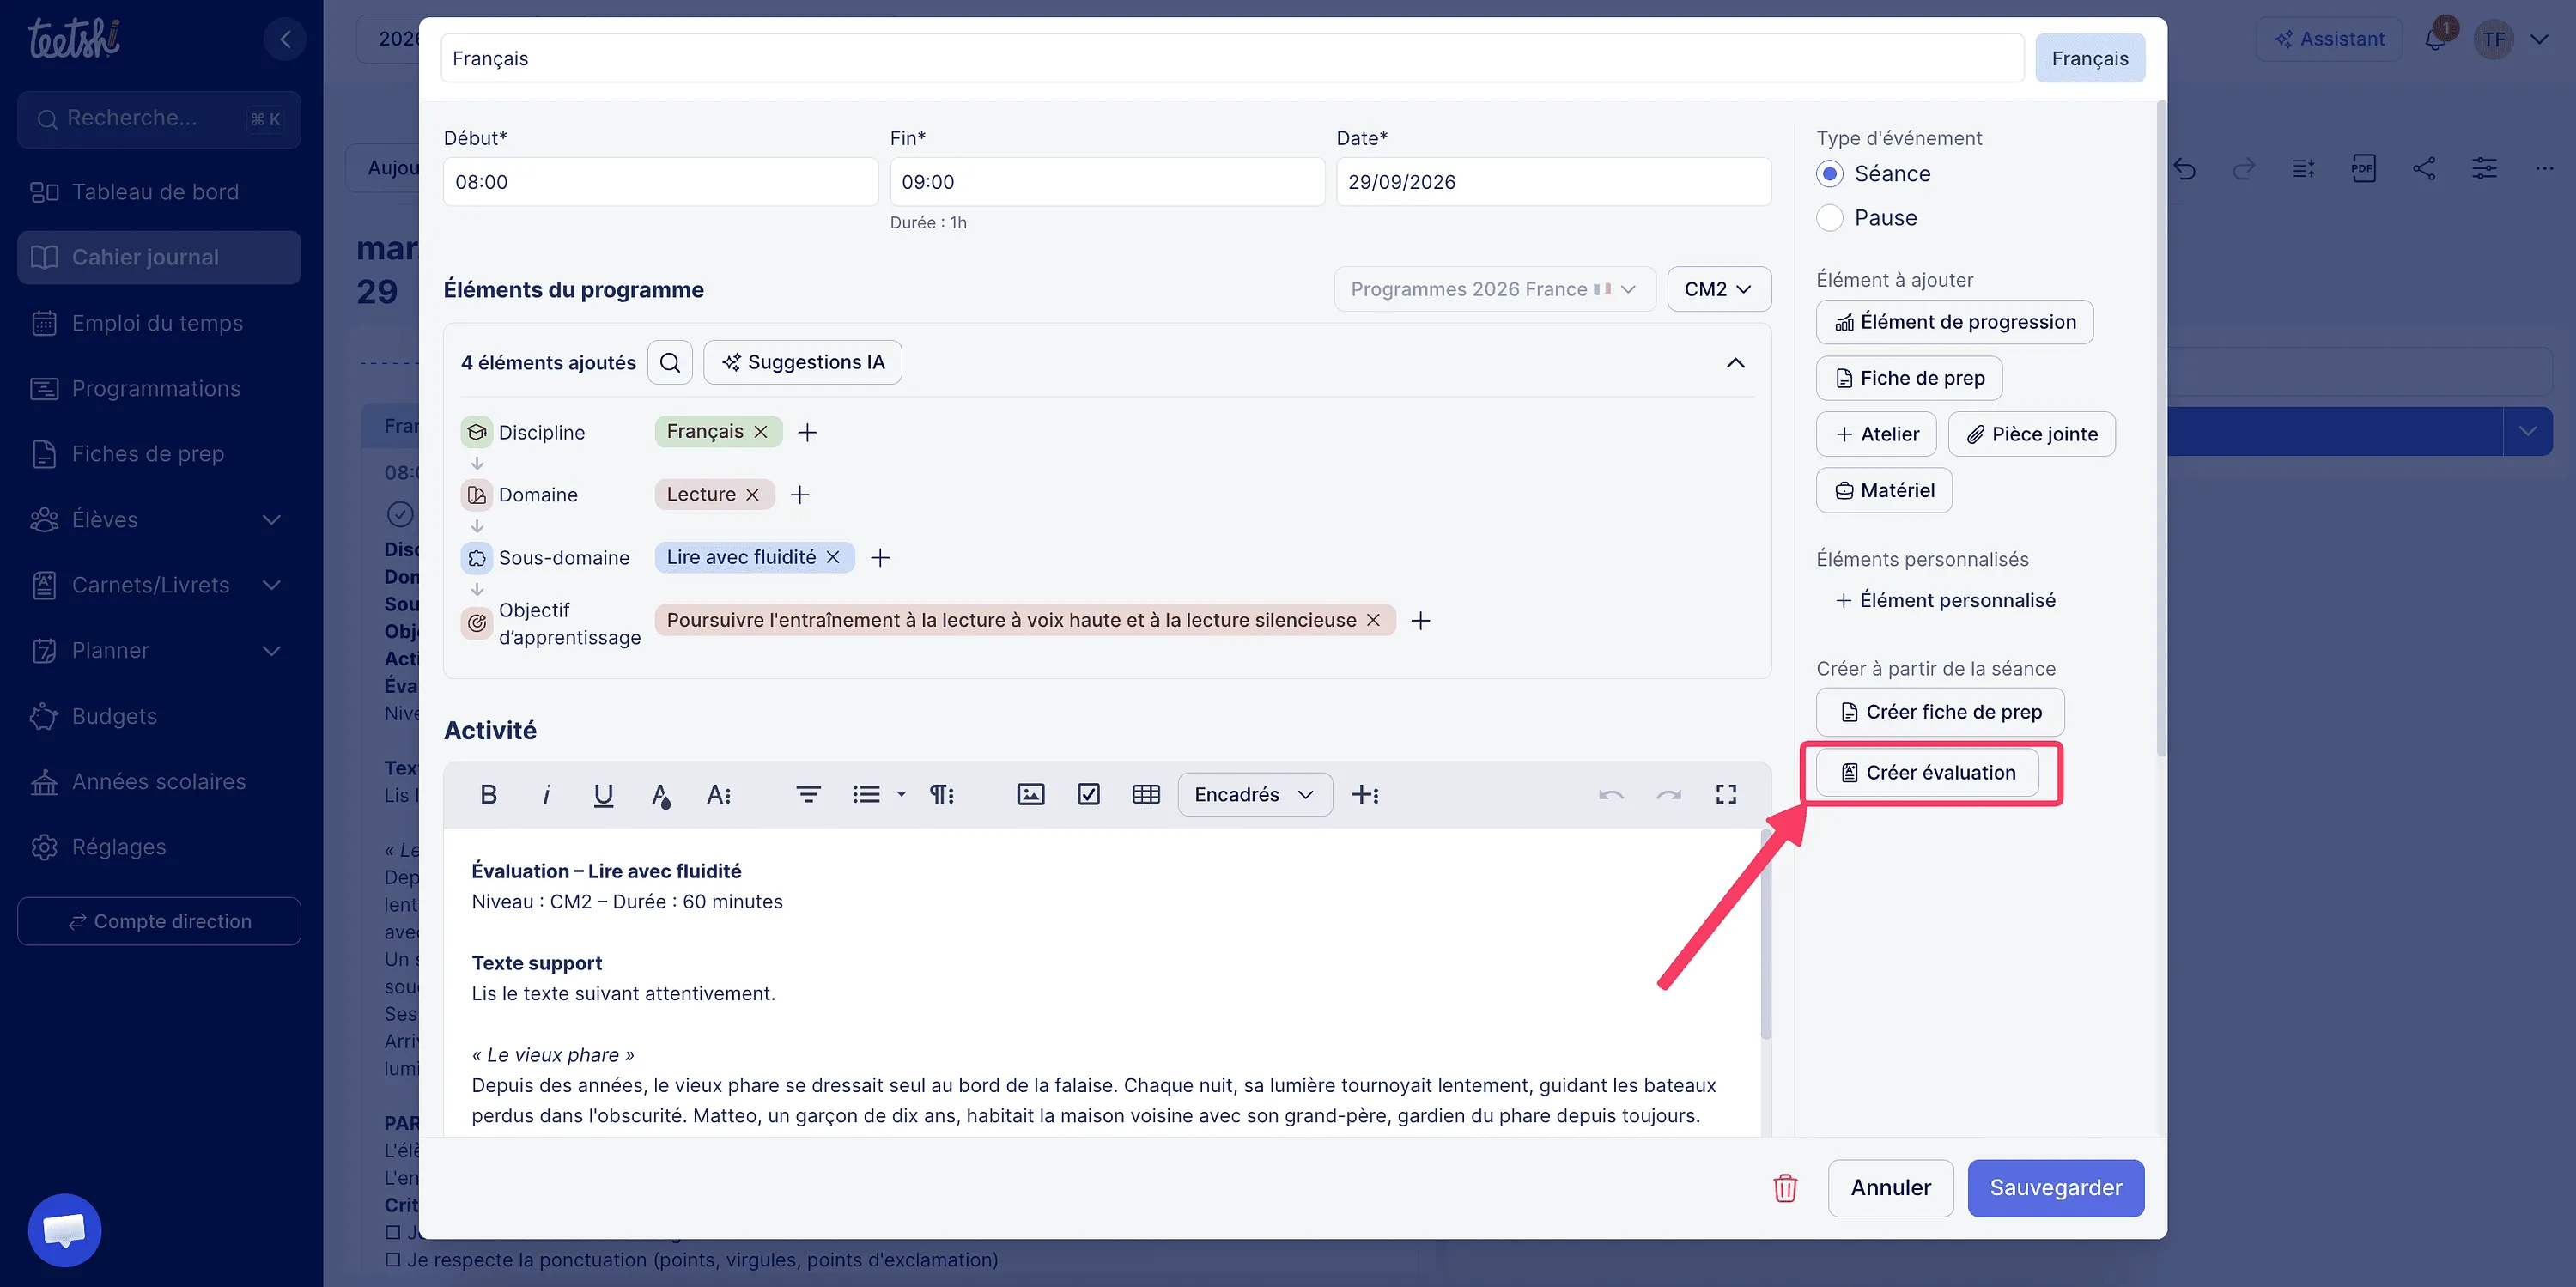The height and width of the screenshot is (1287, 2576).
Task: Click the Sauvegarder button
Action: tap(2055, 1188)
